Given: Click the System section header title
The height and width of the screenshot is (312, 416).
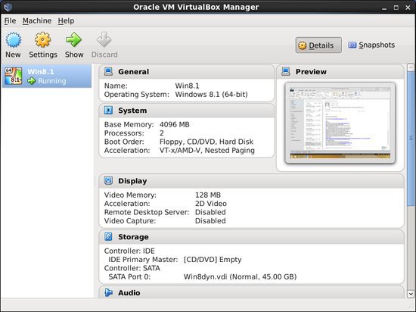Looking at the screenshot, I should click(x=132, y=111).
